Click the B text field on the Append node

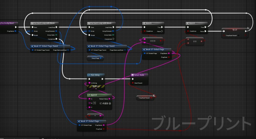click(x=94, y=103)
